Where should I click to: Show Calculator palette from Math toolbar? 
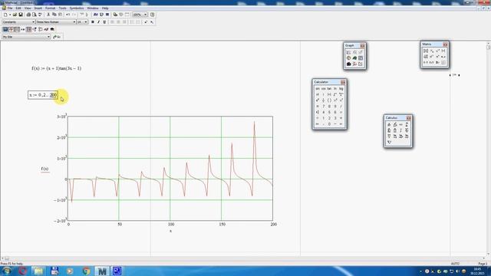coord(5,29)
